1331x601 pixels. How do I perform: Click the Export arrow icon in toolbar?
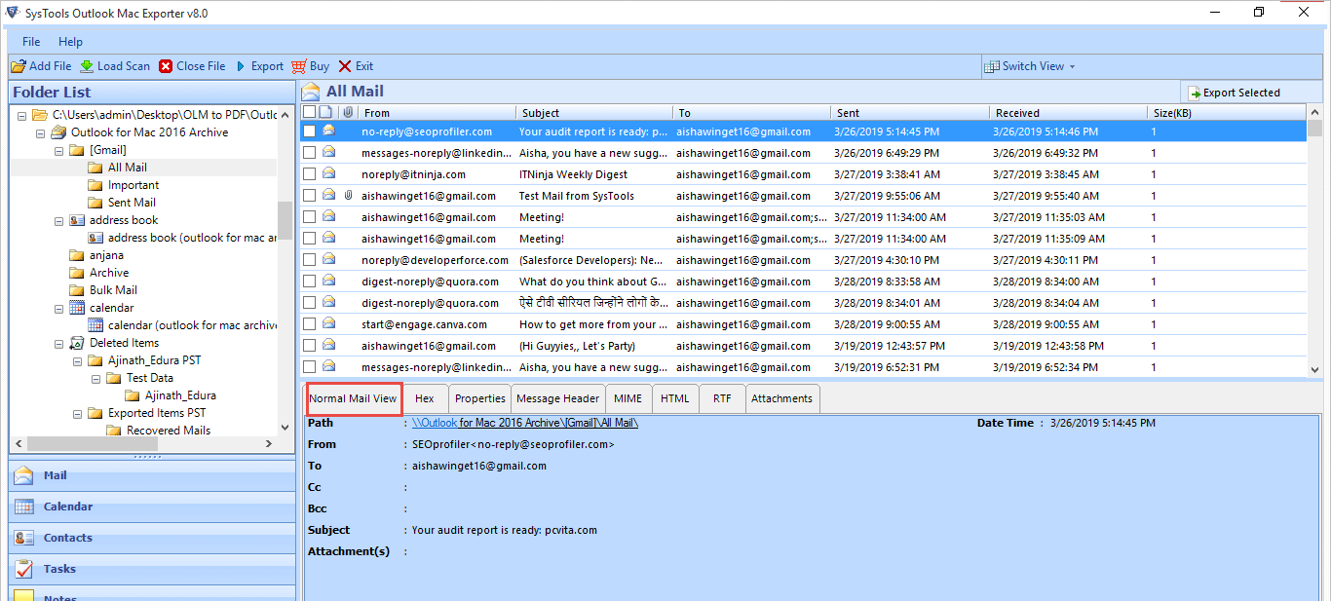[x=241, y=66]
